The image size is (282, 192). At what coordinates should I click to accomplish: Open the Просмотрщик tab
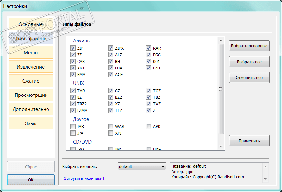(x=31, y=95)
